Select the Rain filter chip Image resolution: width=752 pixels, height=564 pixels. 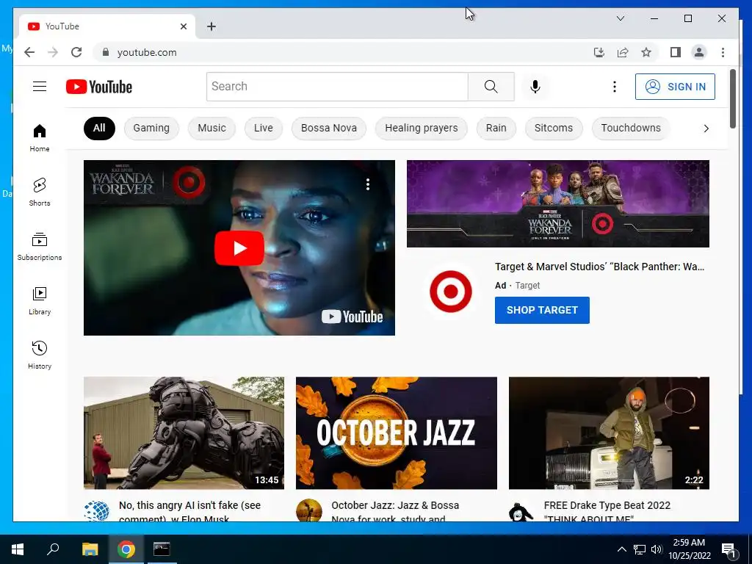(496, 128)
